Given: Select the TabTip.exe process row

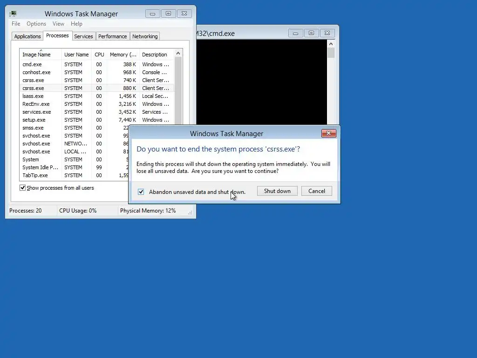Looking at the screenshot, I should (74, 175).
